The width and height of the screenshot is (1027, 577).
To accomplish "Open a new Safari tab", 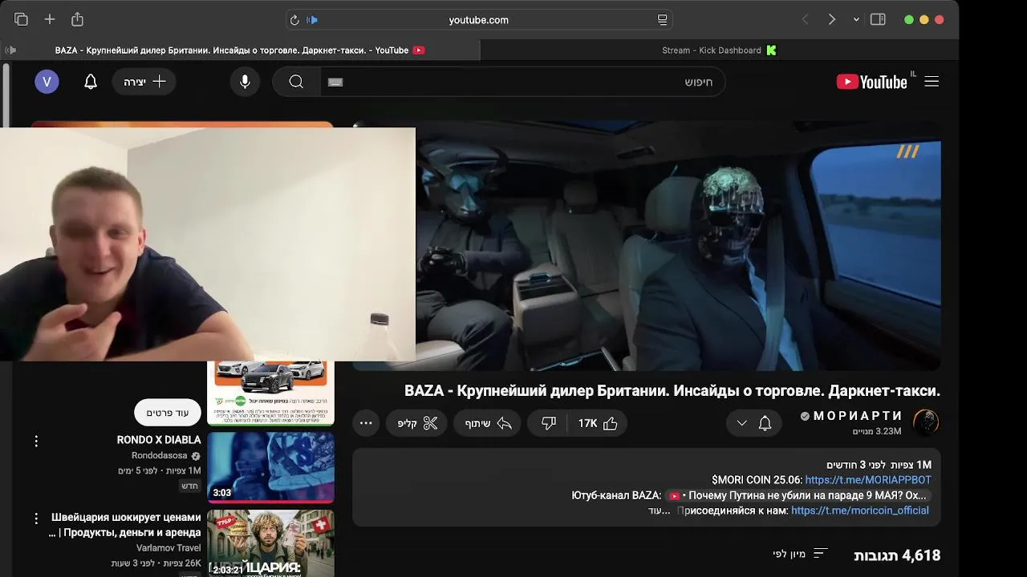I will pyautogui.click(x=50, y=19).
